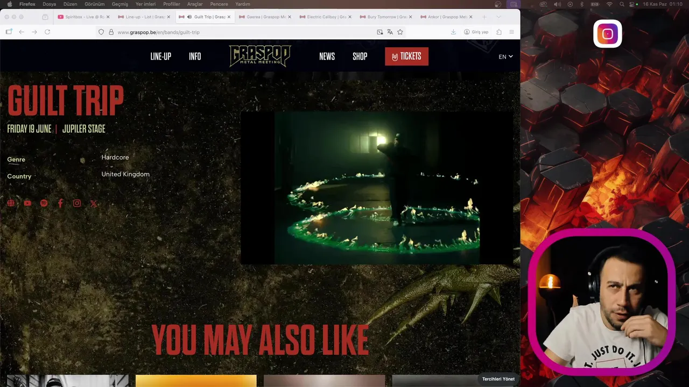Open Guilt Trip's Spotify icon link

(44, 203)
